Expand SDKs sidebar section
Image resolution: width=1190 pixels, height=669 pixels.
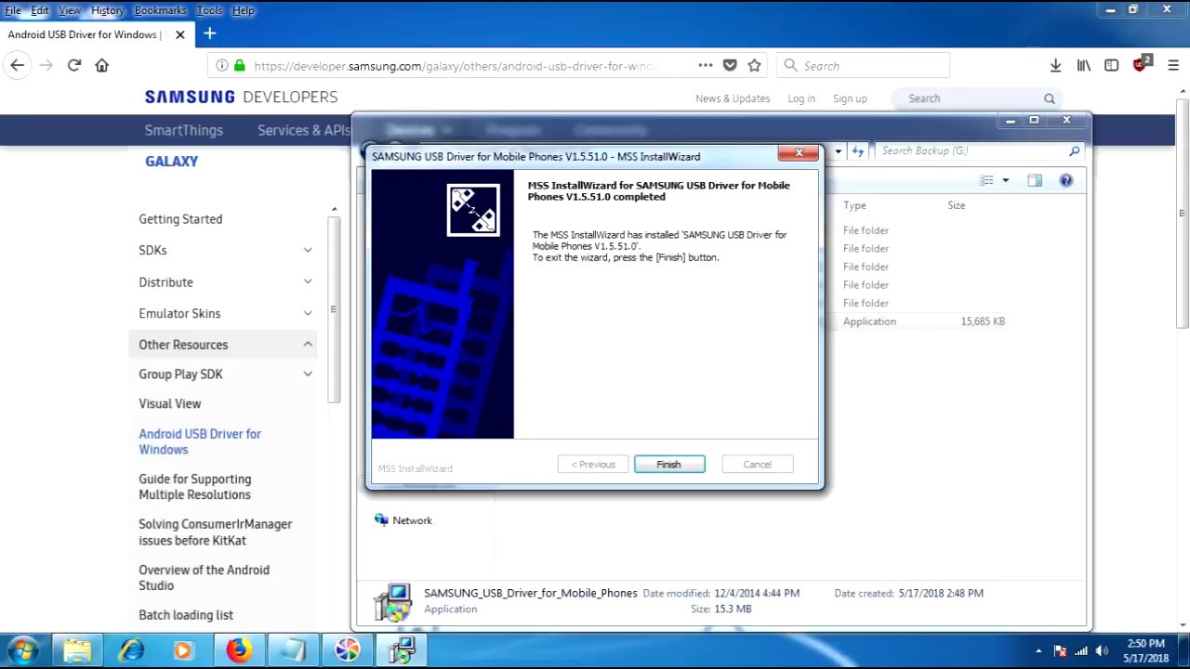308,250
